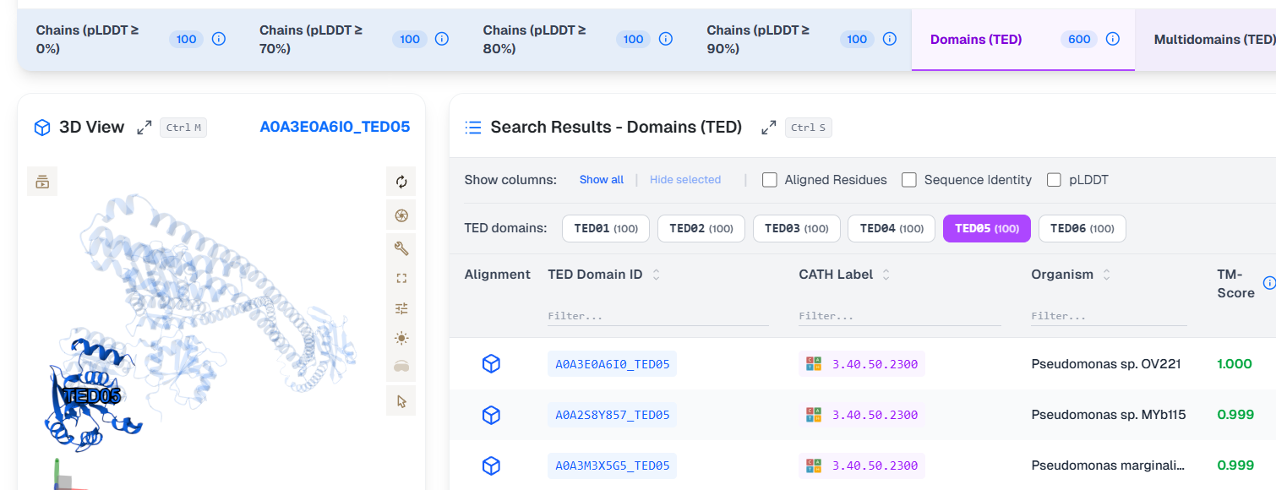This screenshot has width=1276, height=490.
Task: Click CATH icon in Pseudomonas sp. MYb115 row
Action: (814, 415)
